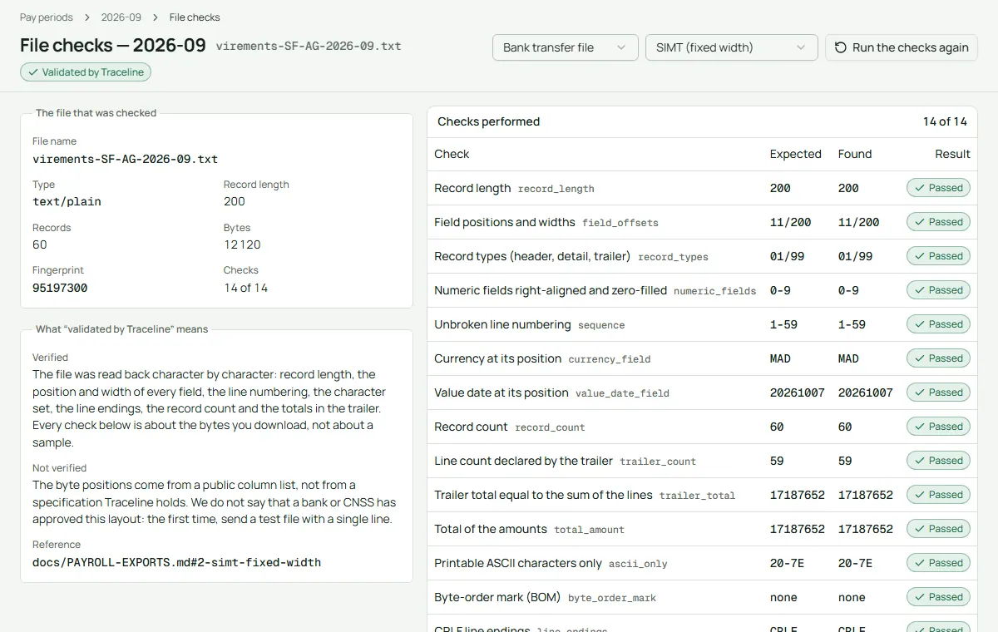Click Run the checks again button
This screenshot has width=998, height=632.
click(x=902, y=47)
